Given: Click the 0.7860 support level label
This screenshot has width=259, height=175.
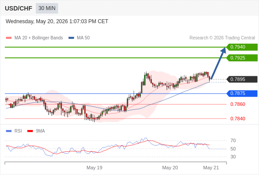Looking at the screenshot, I should click(237, 104).
